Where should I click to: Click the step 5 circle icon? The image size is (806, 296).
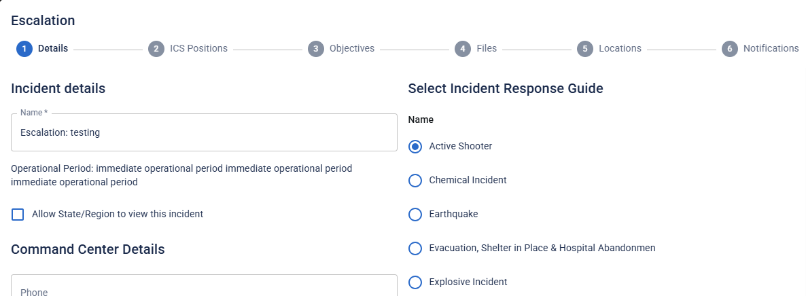point(585,49)
